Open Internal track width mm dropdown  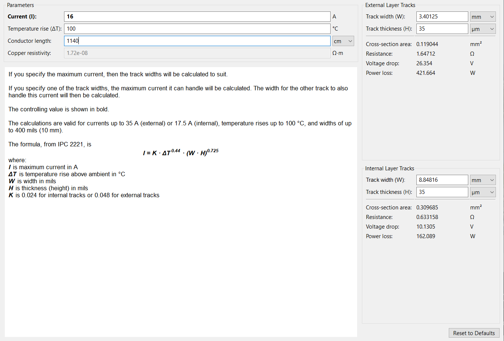coord(483,180)
